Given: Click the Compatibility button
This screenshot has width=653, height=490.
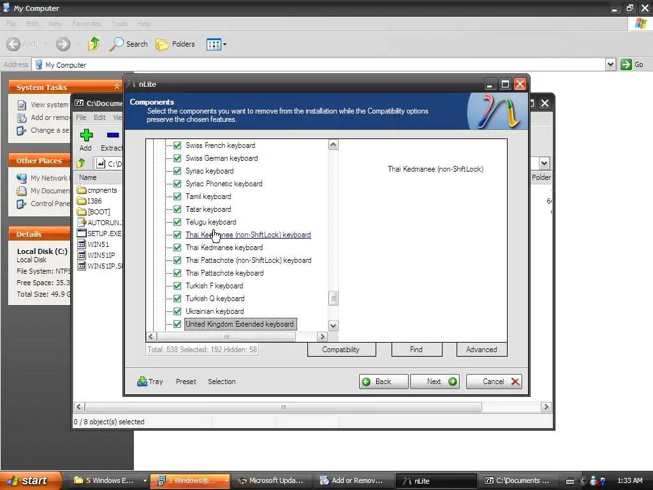Looking at the screenshot, I should (341, 350).
